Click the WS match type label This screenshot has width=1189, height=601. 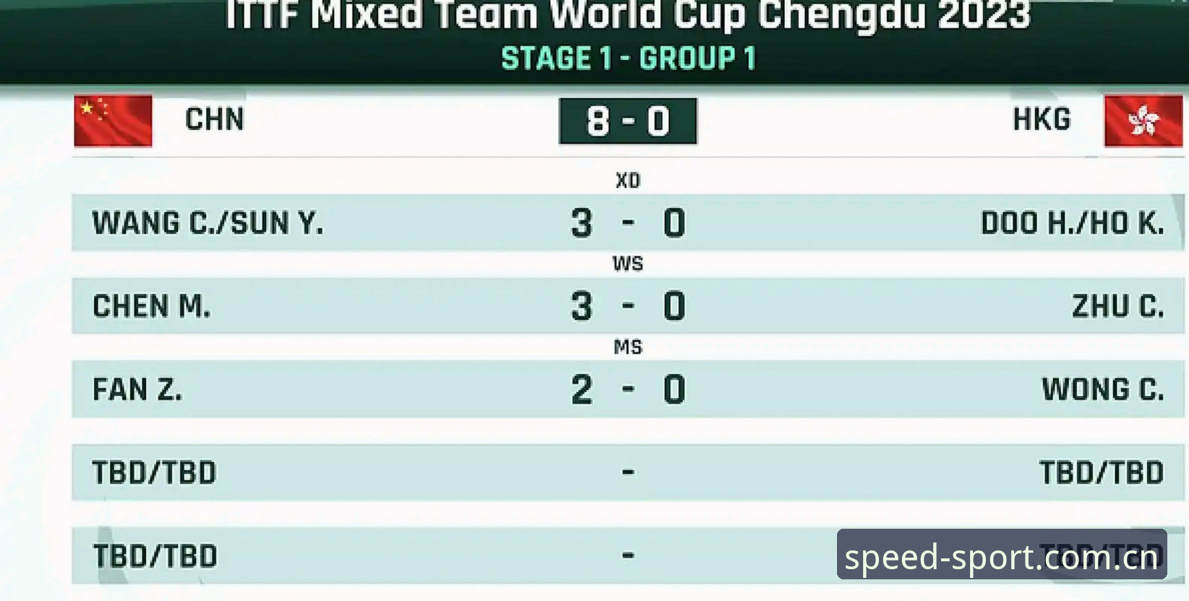tap(627, 264)
